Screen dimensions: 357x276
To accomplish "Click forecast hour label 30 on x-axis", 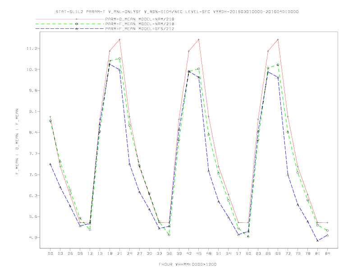I will (x=149, y=253).
